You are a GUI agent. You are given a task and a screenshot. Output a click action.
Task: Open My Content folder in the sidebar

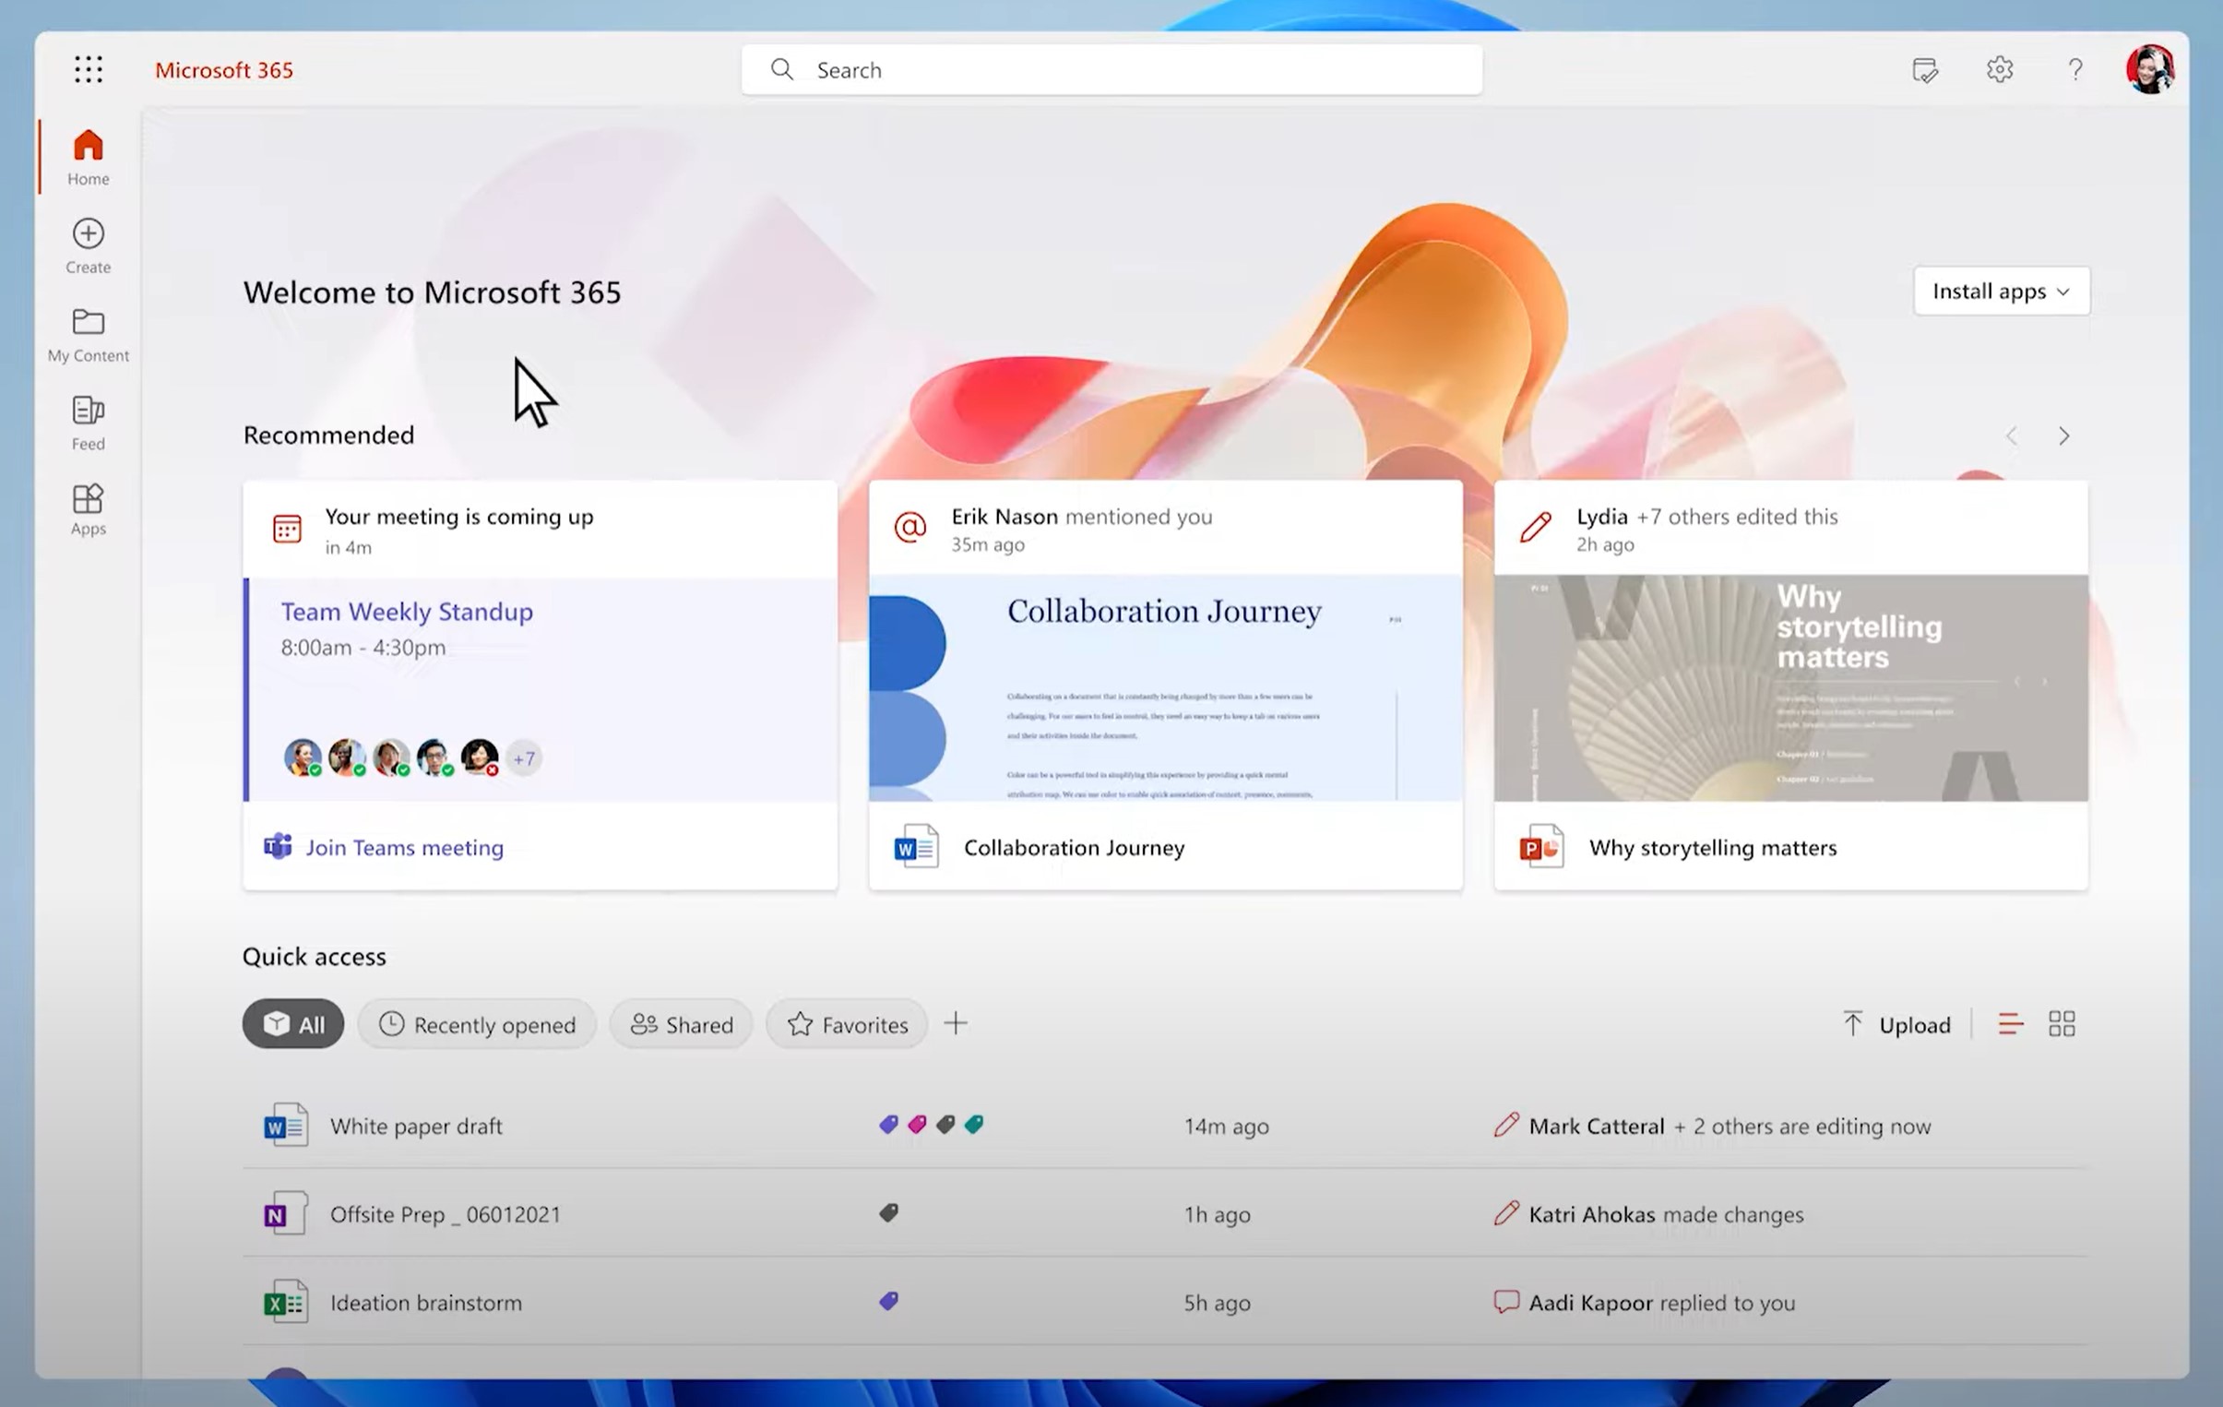(89, 334)
